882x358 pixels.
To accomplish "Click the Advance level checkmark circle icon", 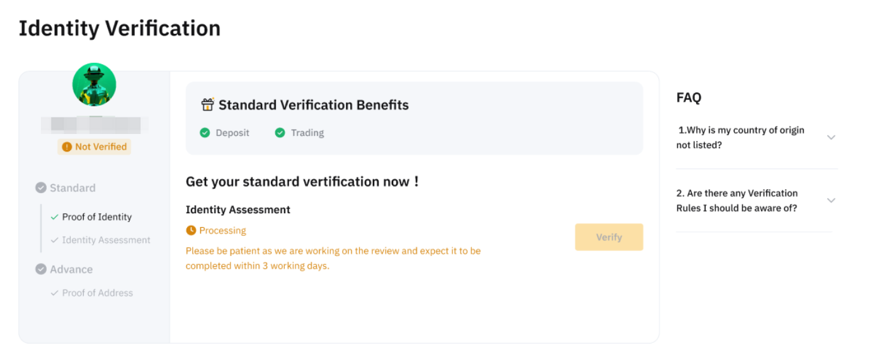I will point(41,269).
